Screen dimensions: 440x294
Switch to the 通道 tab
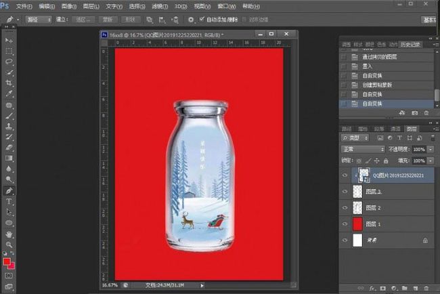click(x=395, y=129)
